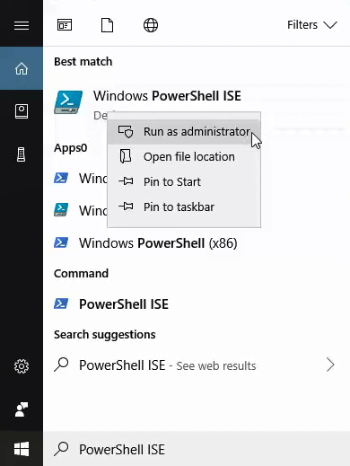
Task: Open the Notebook icon in the sidebar
Action: point(22,111)
